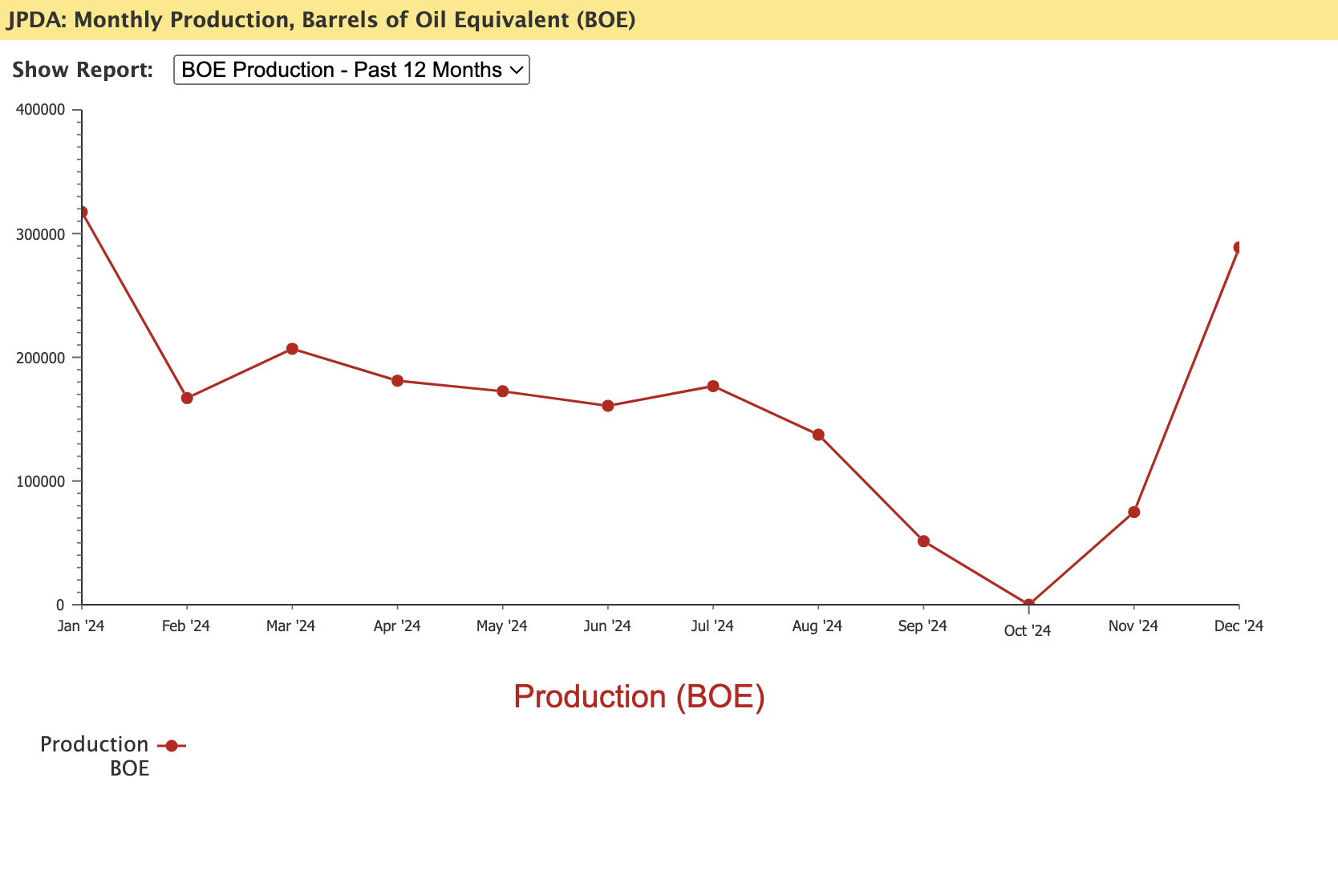Select the Sep '24 production marker
This screenshot has height=879, width=1338.
coord(923,541)
